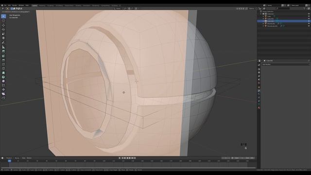Play the animation in timeline

click(x=130, y=158)
